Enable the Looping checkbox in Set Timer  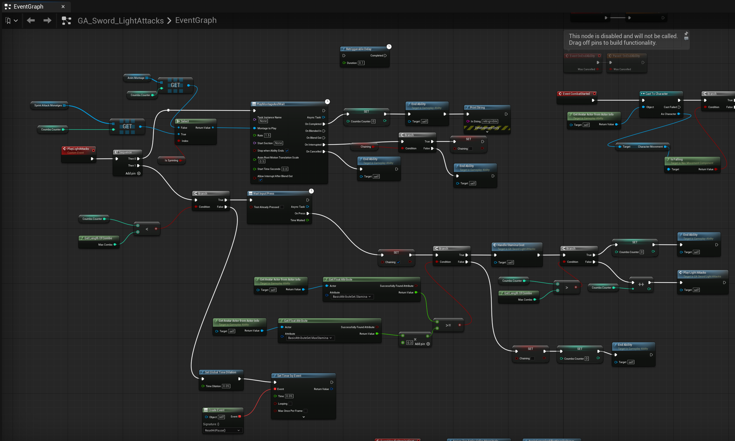(290, 403)
